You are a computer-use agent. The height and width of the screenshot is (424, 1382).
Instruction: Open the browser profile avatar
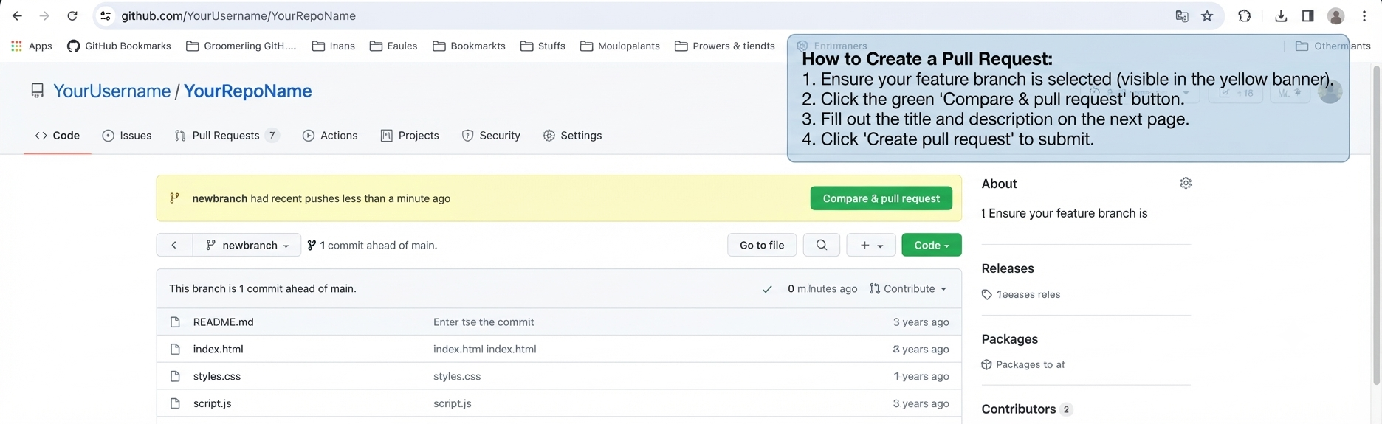click(1335, 15)
